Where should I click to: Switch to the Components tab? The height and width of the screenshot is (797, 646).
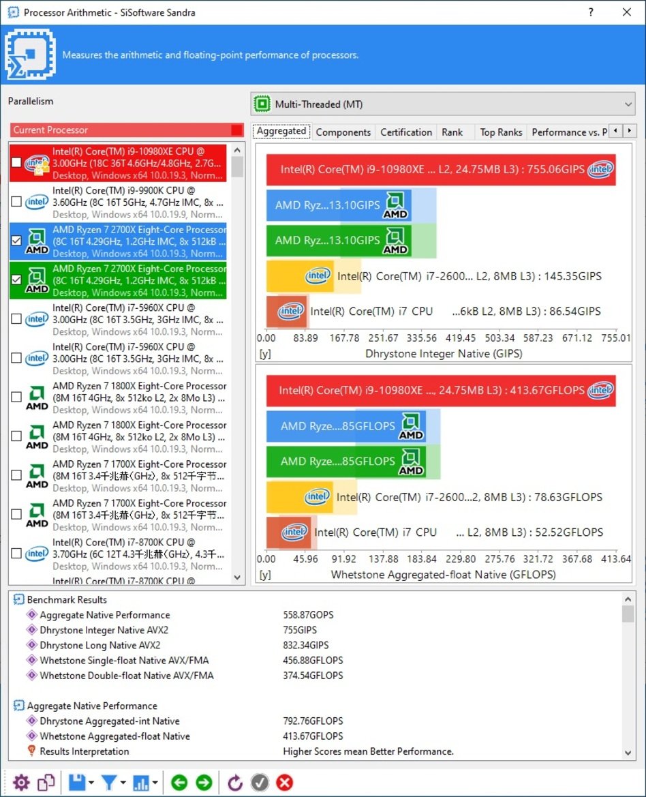click(x=343, y=132)
